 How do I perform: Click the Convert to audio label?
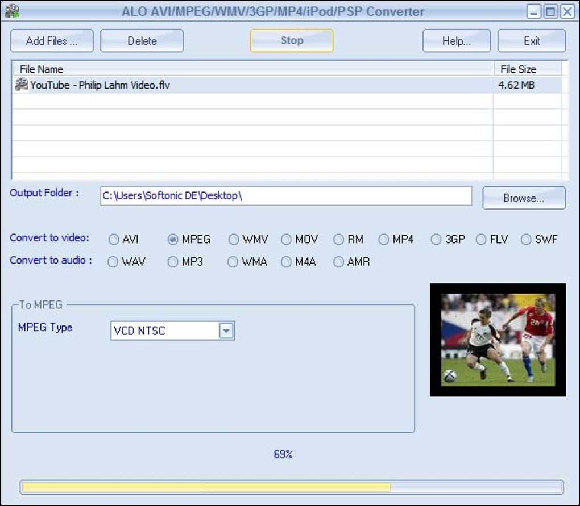click(x=51, y=261)
